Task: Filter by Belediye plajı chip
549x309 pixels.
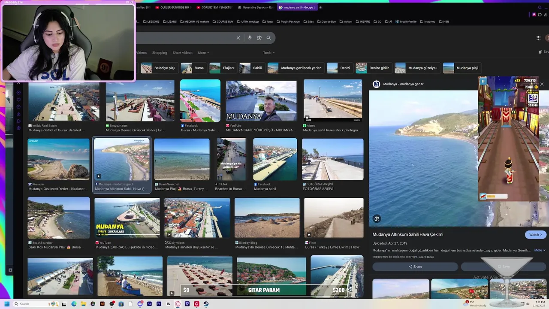Action: pos(159,68)
